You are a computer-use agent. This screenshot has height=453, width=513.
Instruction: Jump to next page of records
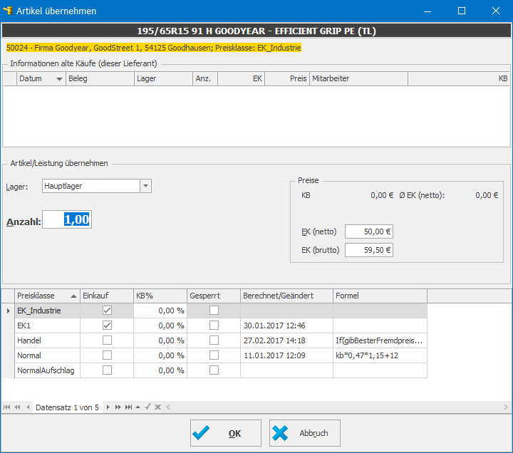[x=118, y=407]
